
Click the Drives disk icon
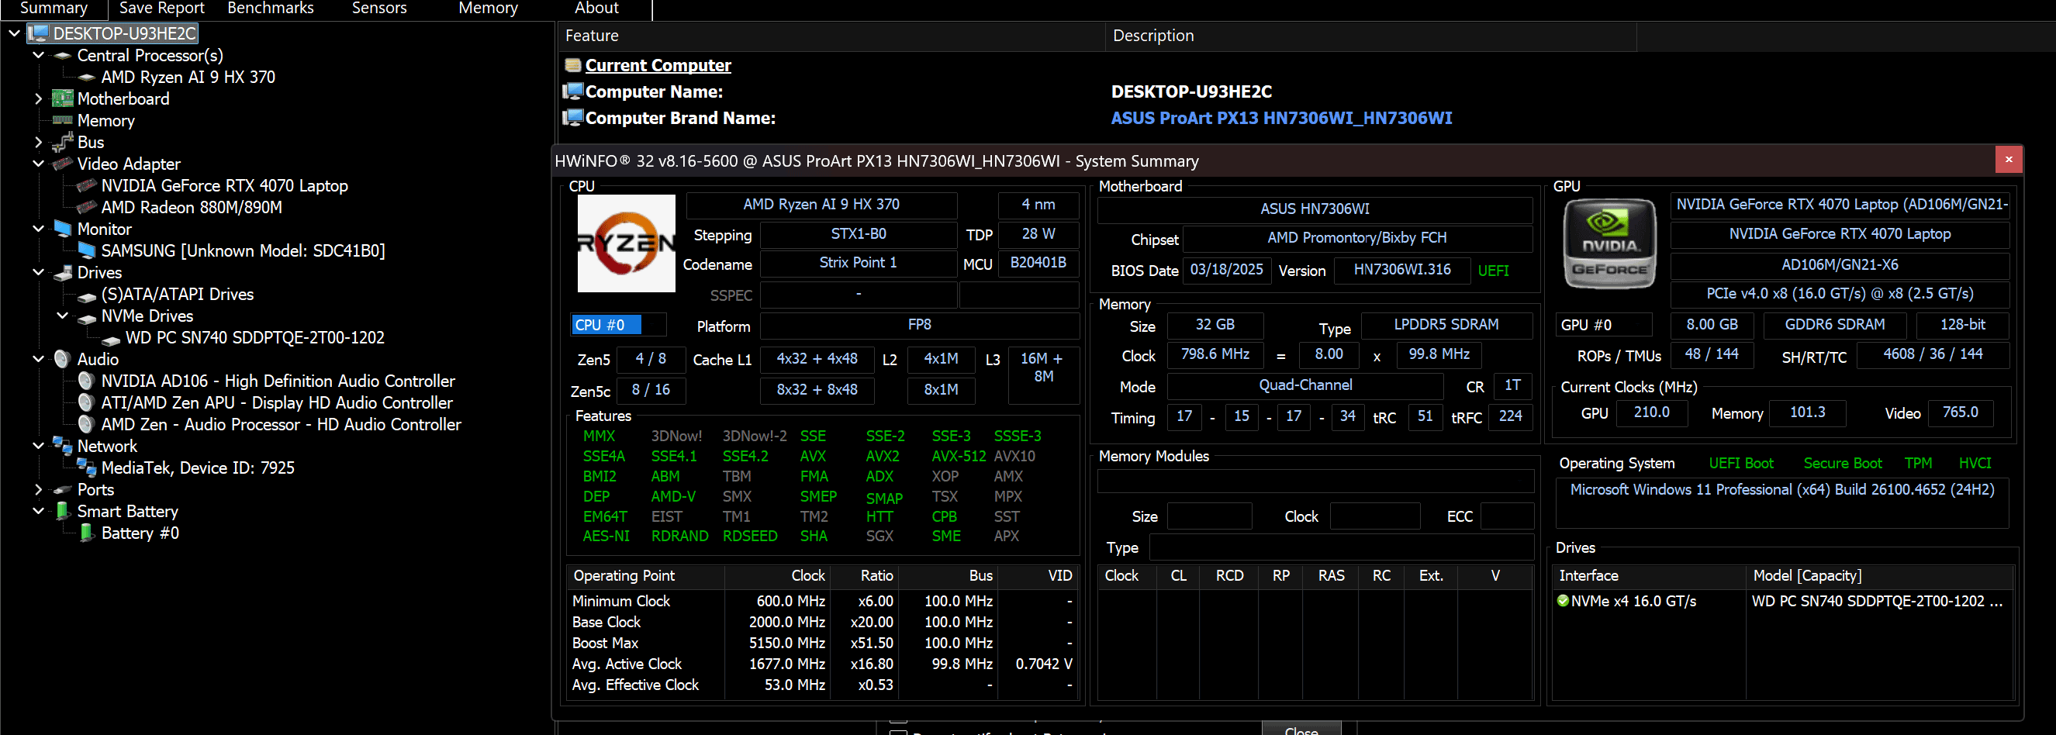[x=62, y=273]
